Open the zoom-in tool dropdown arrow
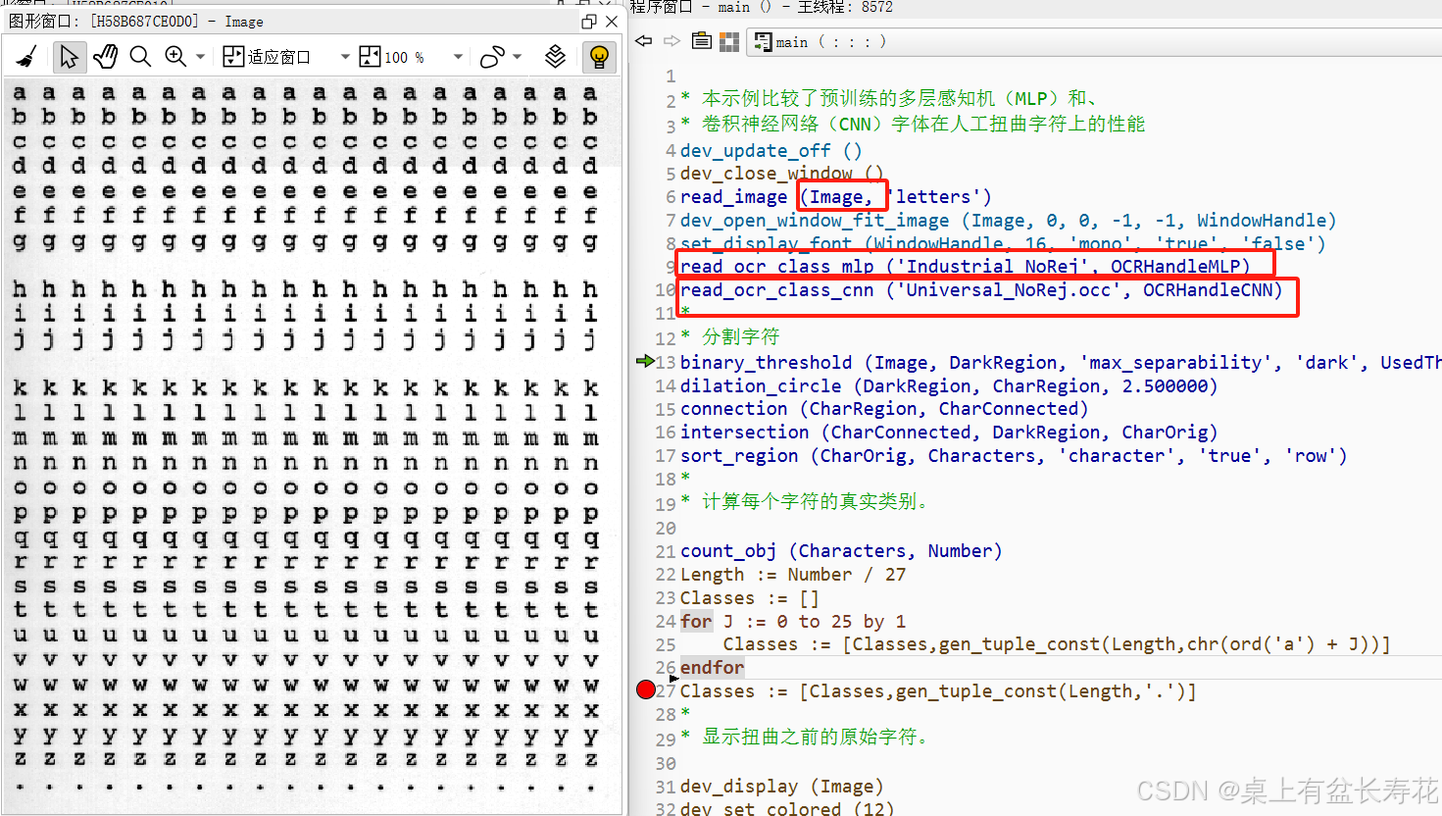This screenshot has height=816, width=1442. 200,57
